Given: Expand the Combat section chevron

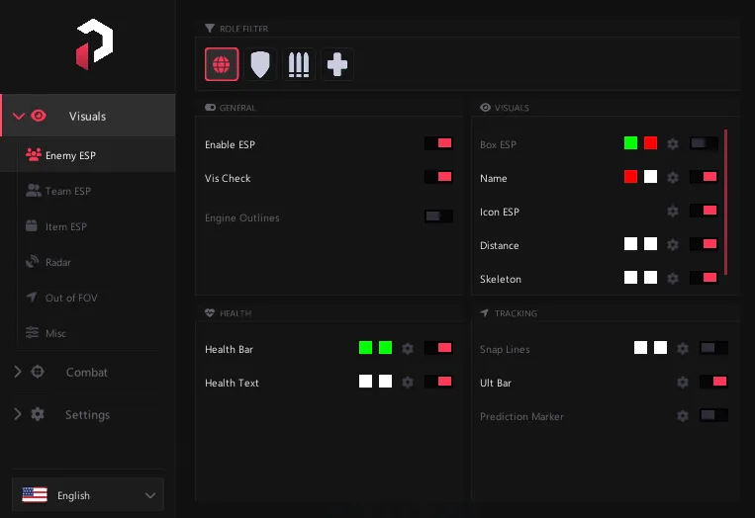Looking at the screenshot, I should tap(18, 372).
